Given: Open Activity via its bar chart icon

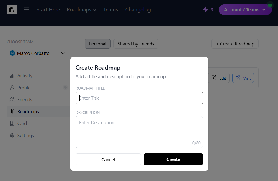Looking at the screenshot, I should point(12,76).
